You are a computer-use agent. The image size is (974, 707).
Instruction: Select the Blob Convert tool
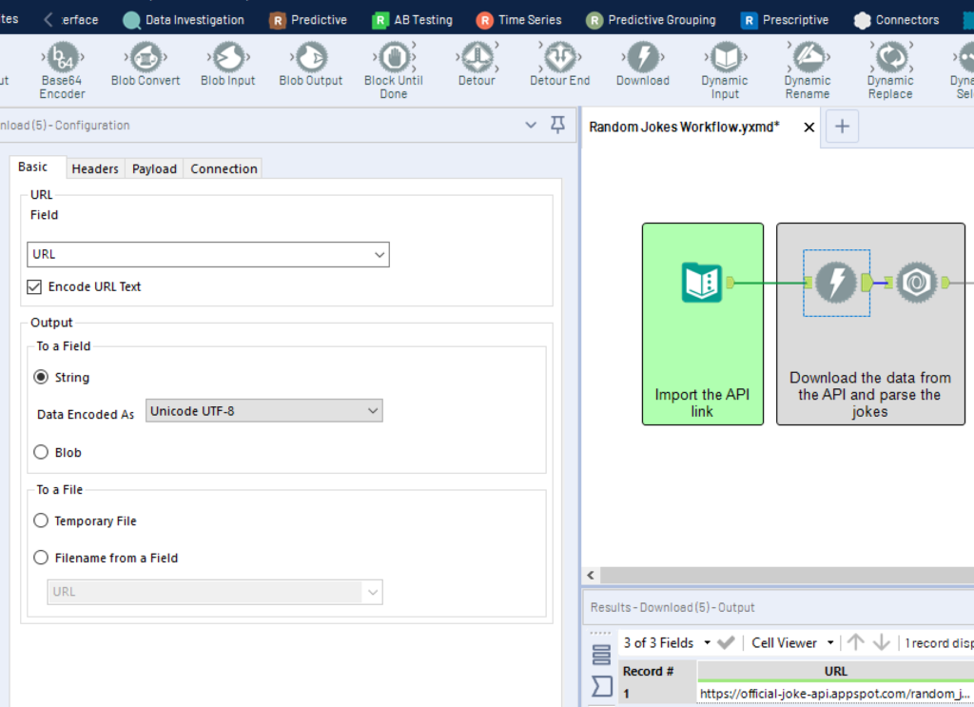coord(146,59)
